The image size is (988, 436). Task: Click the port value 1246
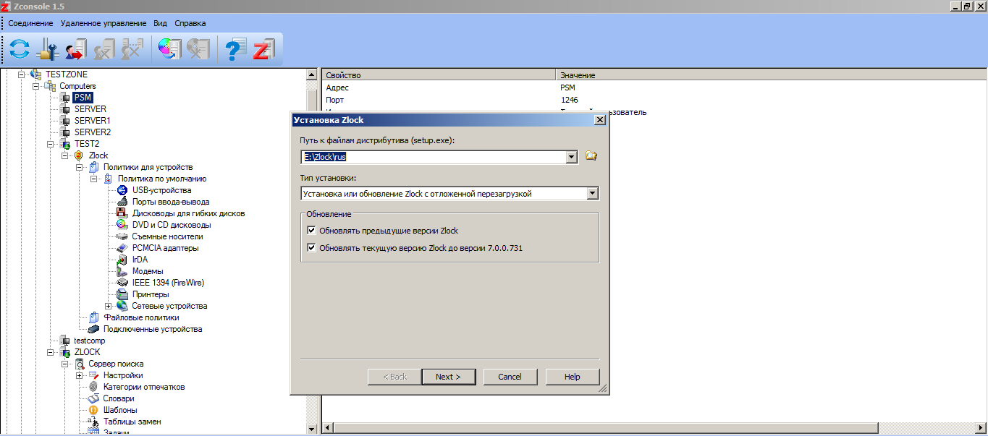(570, 100)
